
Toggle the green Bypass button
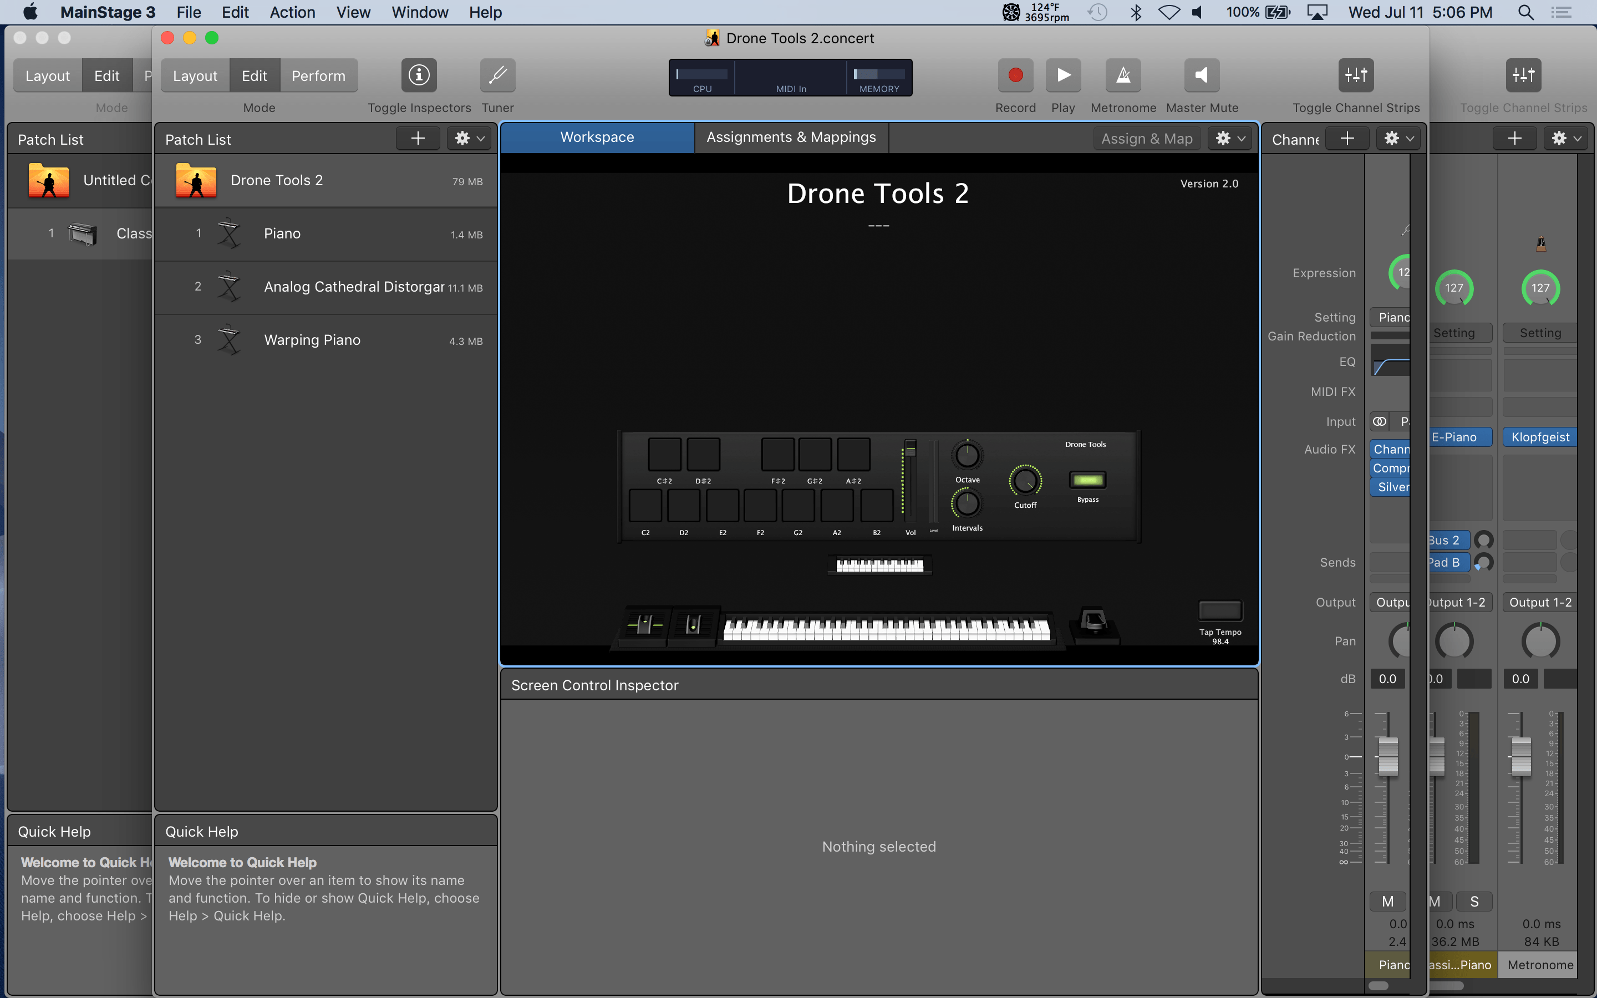(x=1087, y=480)
